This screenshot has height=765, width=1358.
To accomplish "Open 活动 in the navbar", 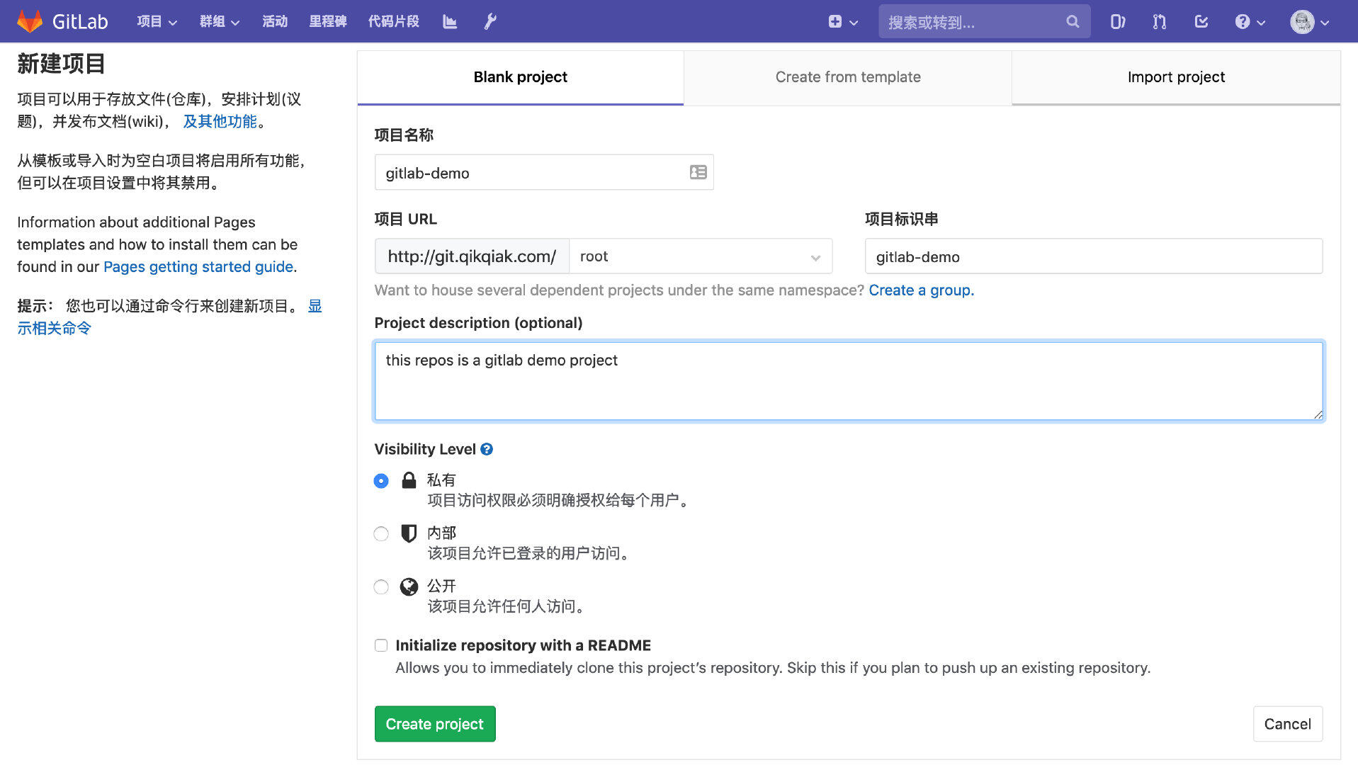I will point(275,21).
